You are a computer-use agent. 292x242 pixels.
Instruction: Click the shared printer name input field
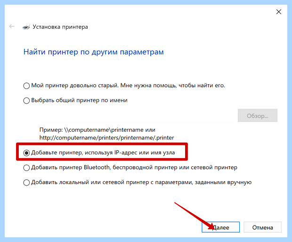coord(136,116)
